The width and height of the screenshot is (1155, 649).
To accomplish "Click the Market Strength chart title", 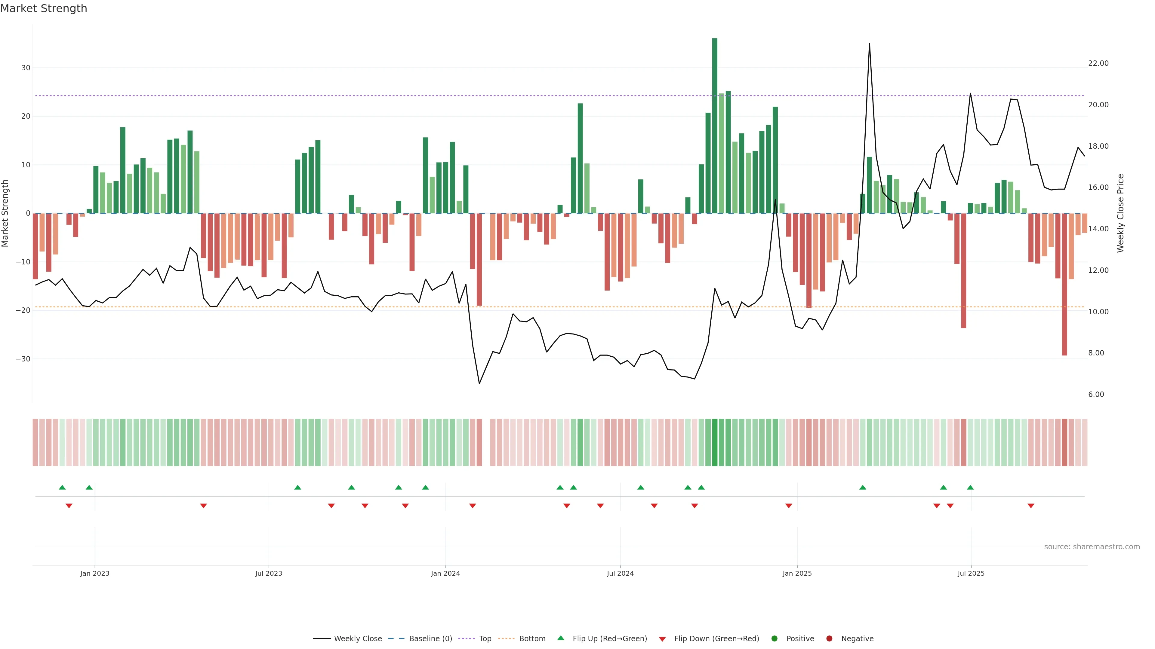I will (44, 8).
